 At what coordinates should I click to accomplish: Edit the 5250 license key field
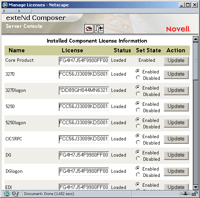(84, 107)
